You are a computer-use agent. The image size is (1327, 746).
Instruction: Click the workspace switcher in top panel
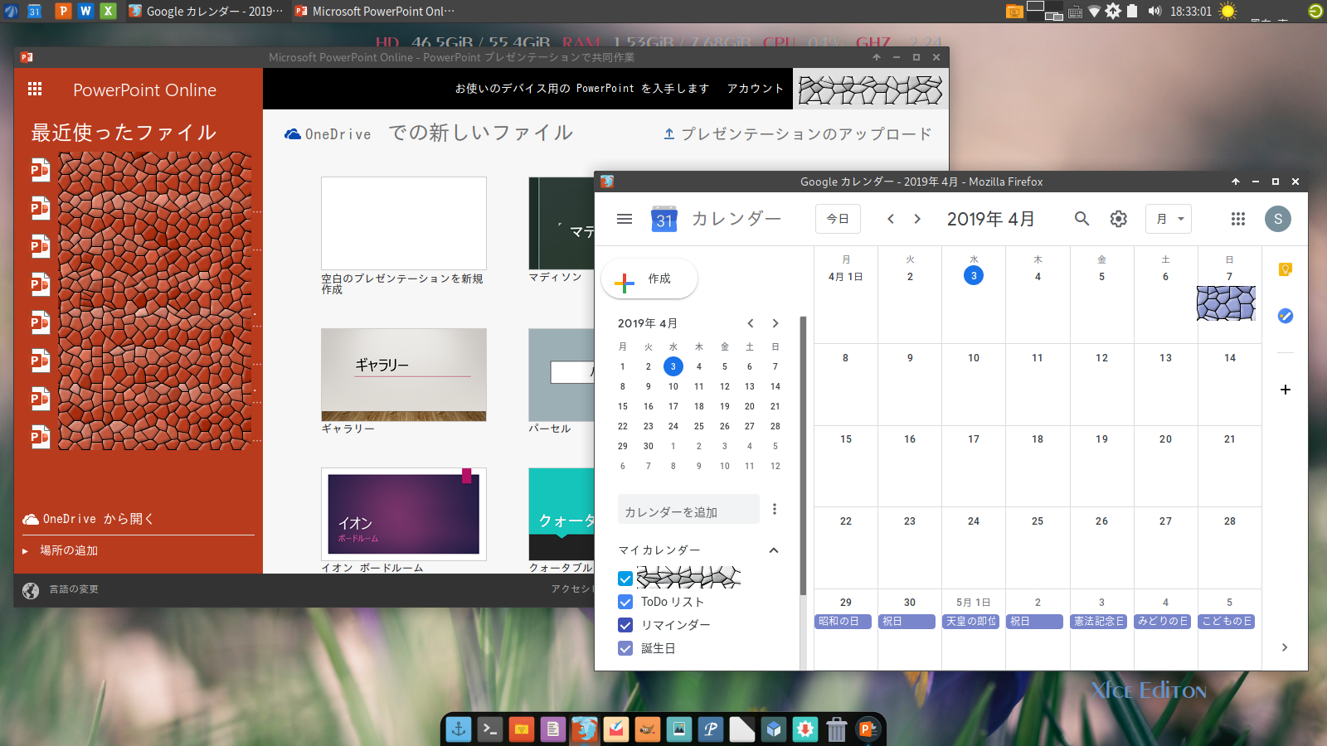(x=1045, y=11)
